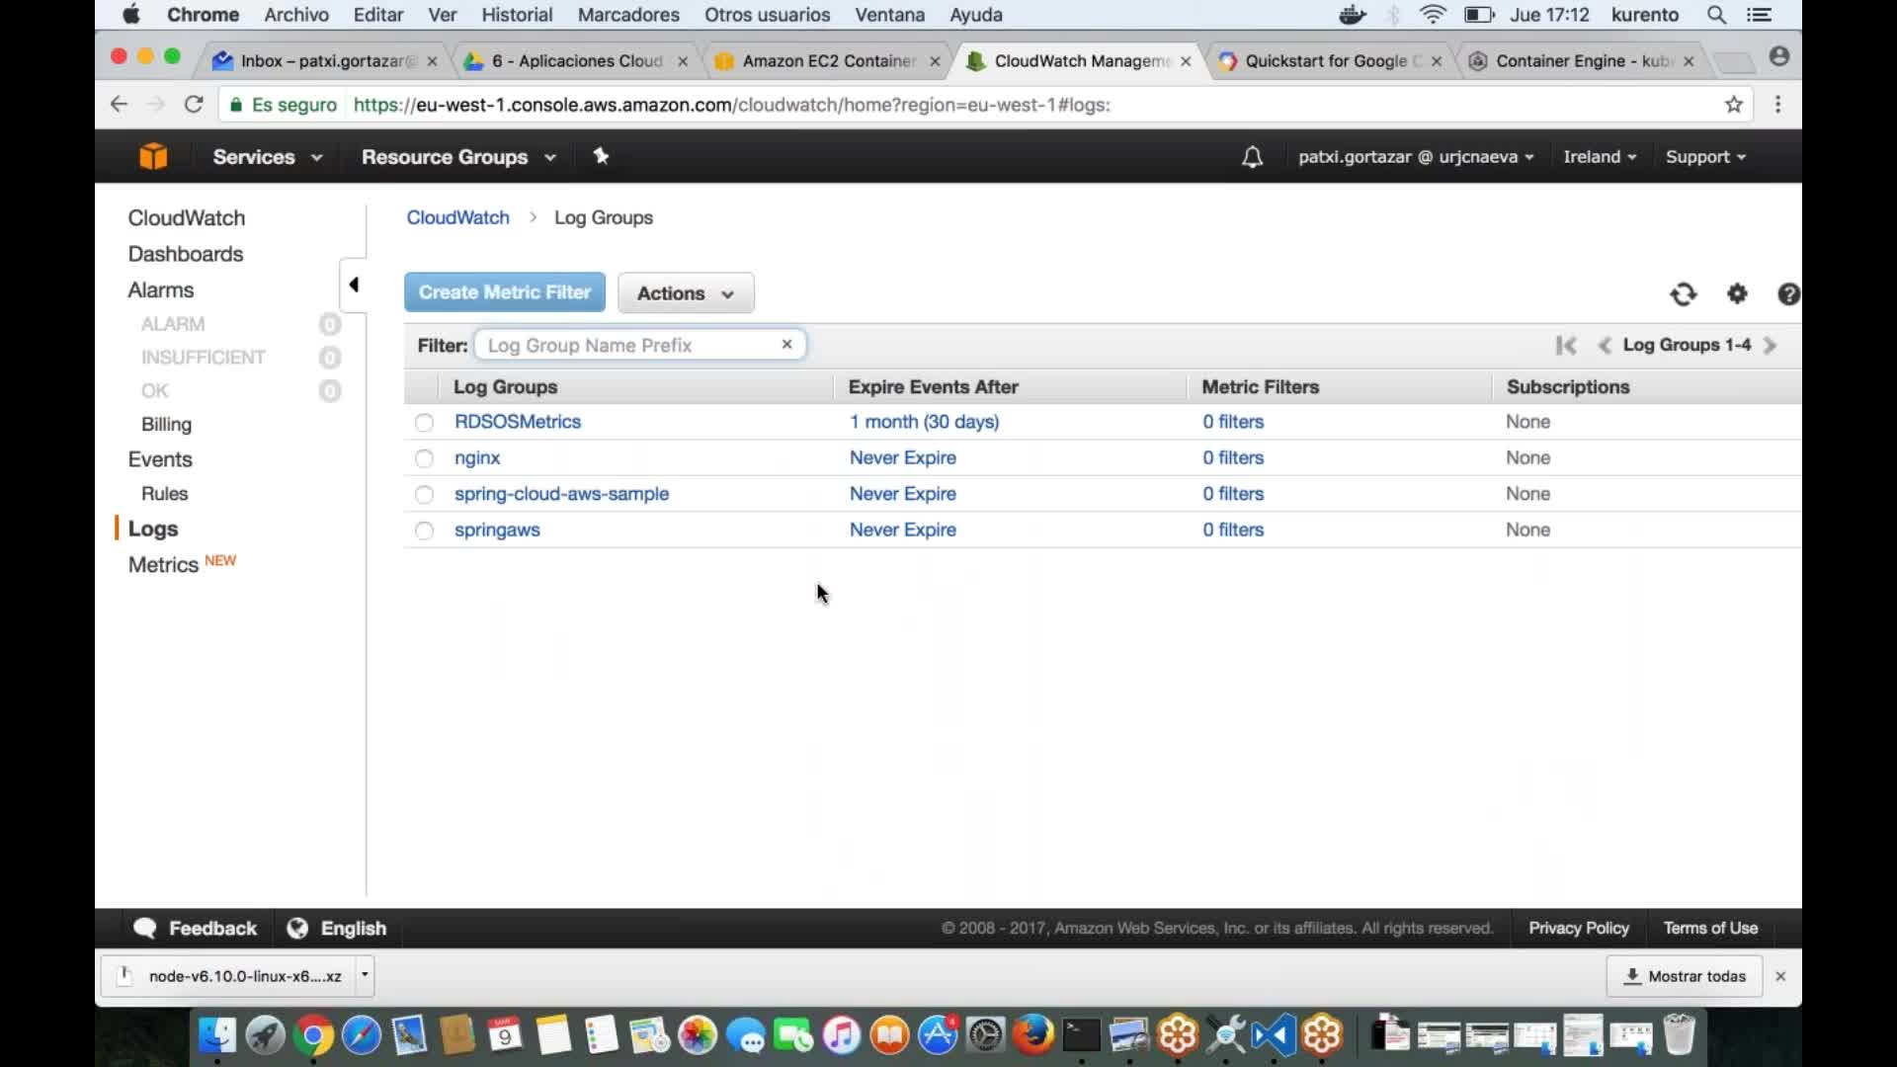Screen dimensions: 1897x1067
Task: Click the Spotlight search icon
Action: 1717,15
